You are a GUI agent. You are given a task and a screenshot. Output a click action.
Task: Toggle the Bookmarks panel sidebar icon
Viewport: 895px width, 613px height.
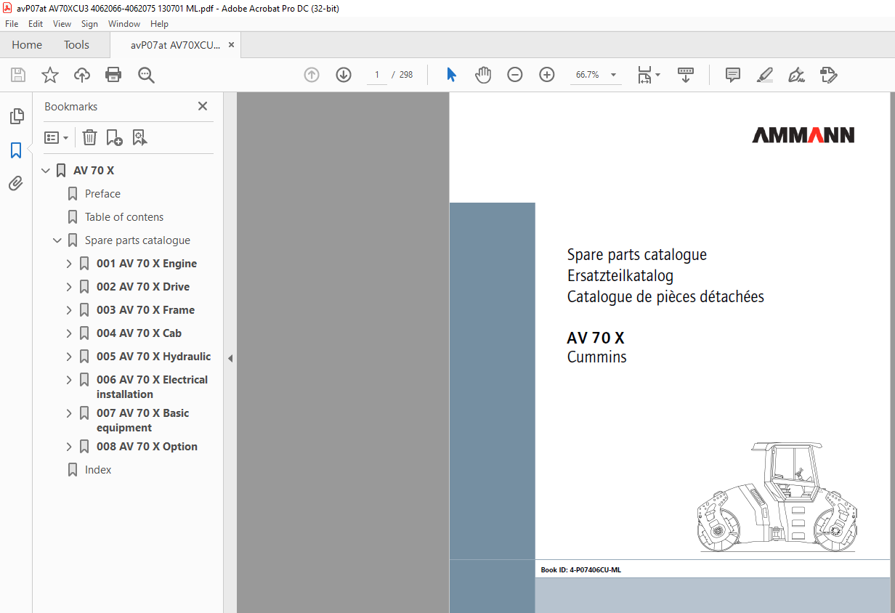pos(16,150)
